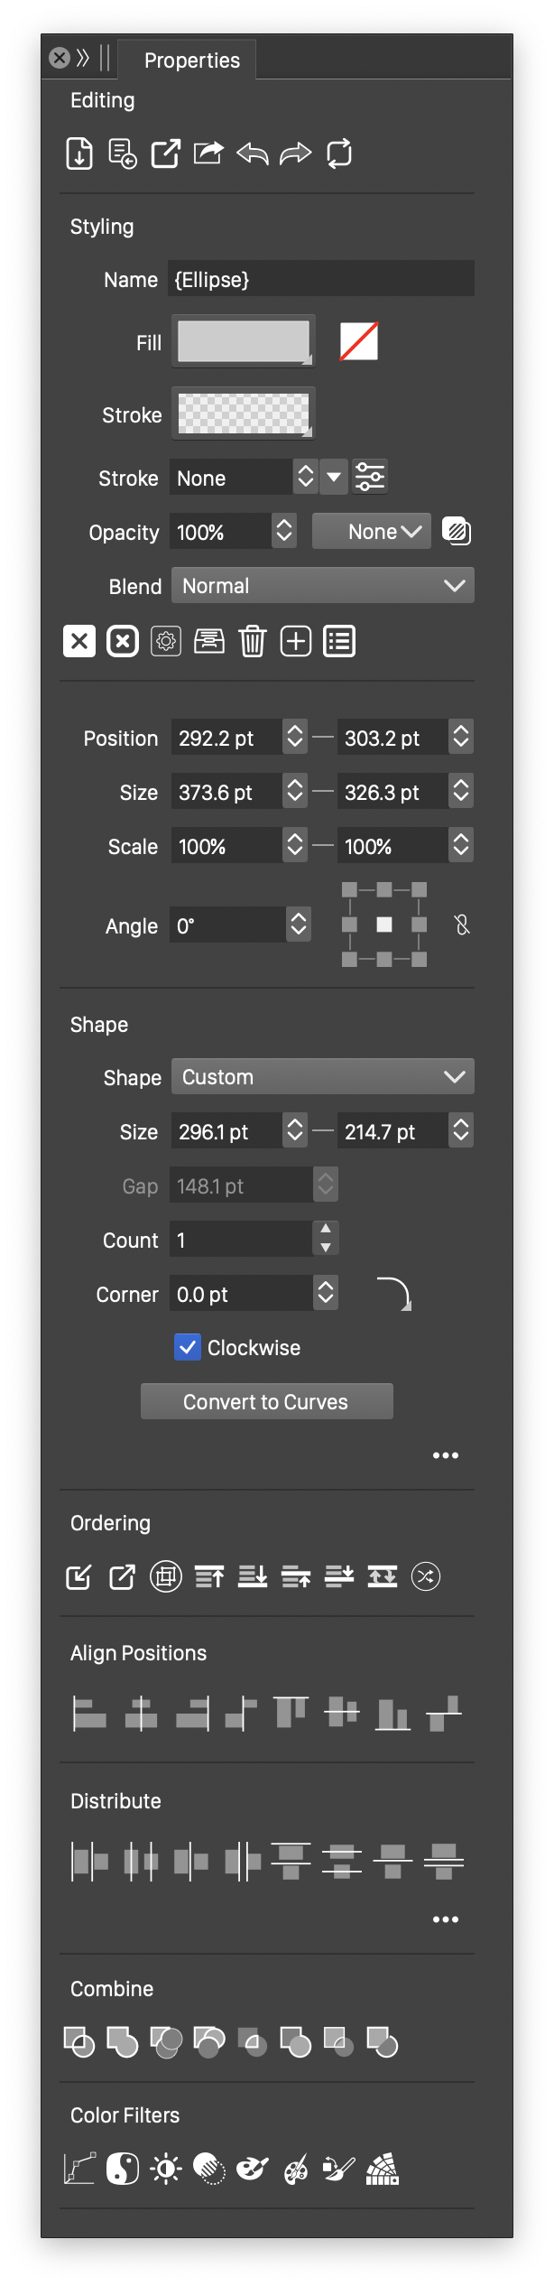Viewport: 554px width, 2286px height.
Task: Open the opacity mask None dropdown
Action: point(372,531)
